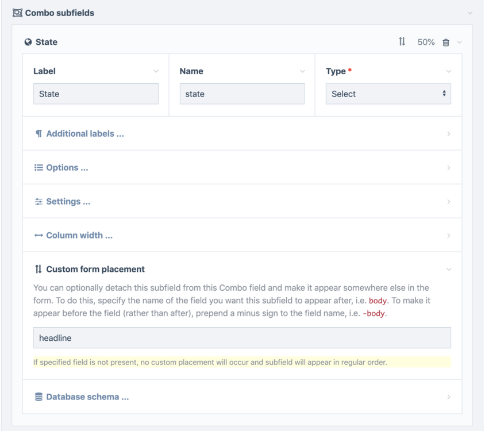Expand the Database schema section
The width and height of the screenshot is (485, 431).
point(449,397)
